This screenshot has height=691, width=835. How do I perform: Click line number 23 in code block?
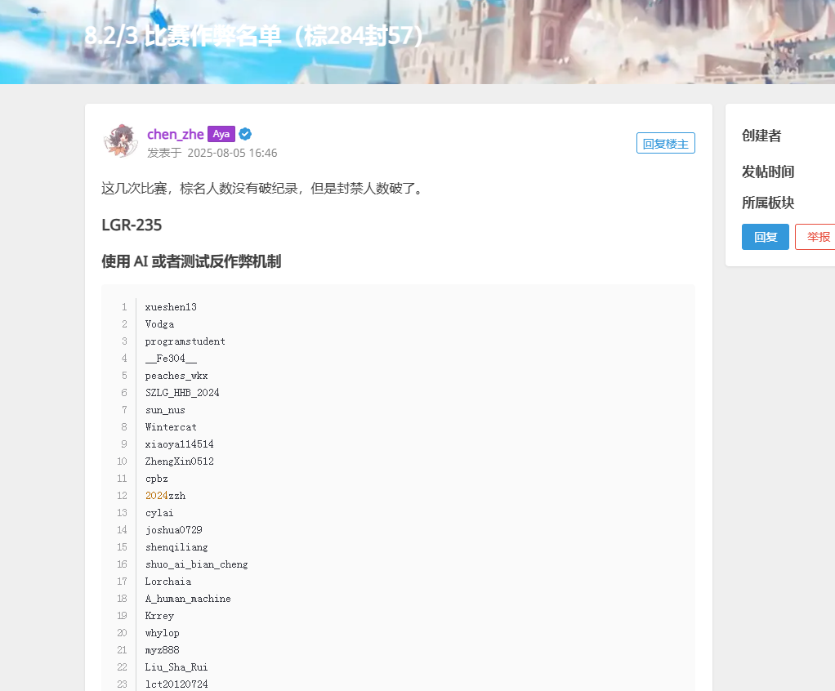pos(122,684)
